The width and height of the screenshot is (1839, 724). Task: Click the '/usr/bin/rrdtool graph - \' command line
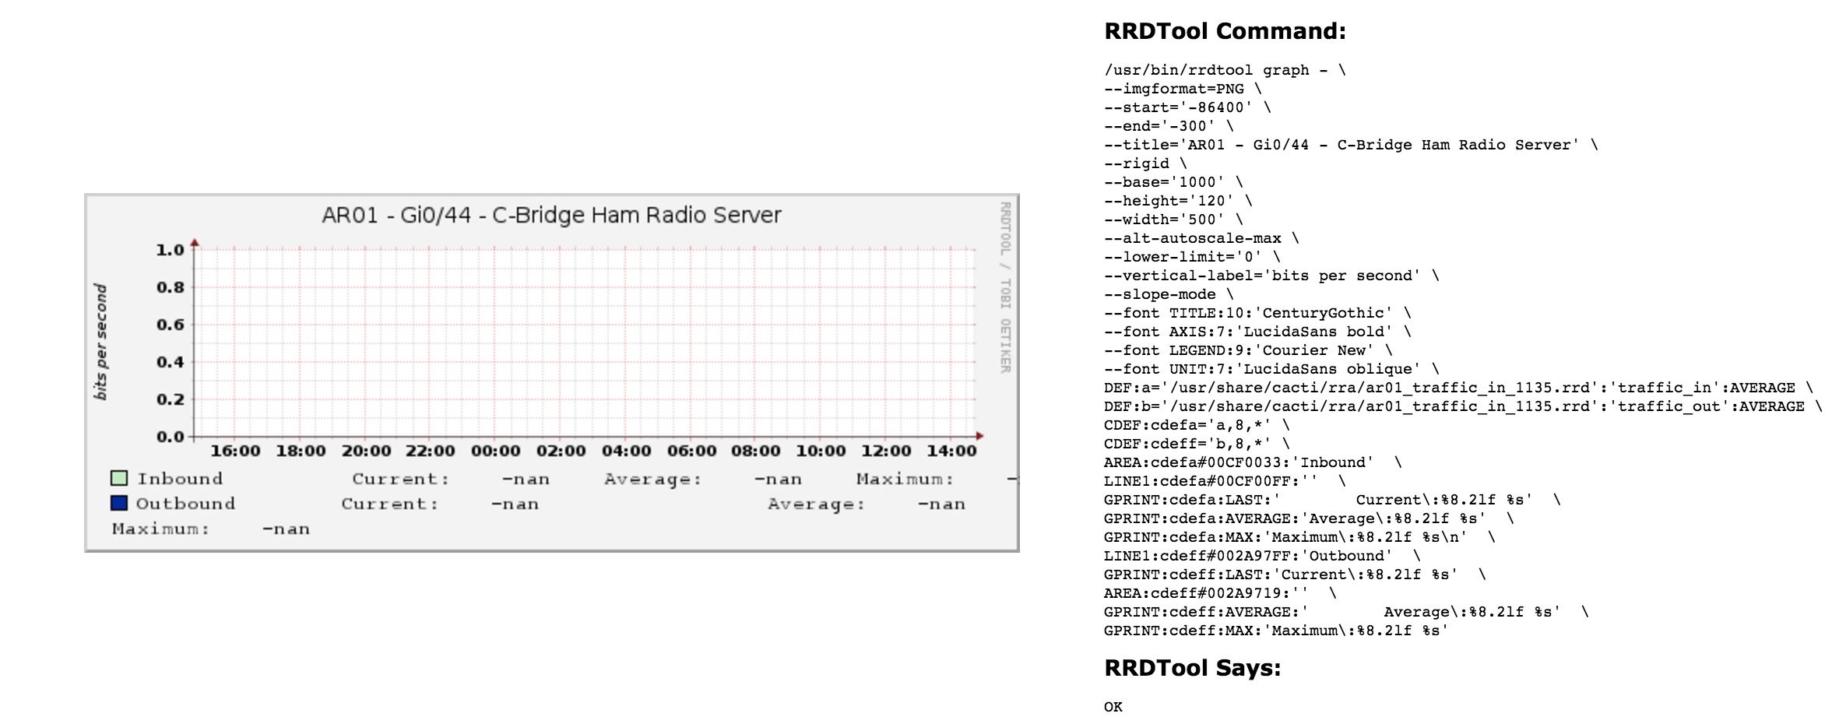[1225, 70]
